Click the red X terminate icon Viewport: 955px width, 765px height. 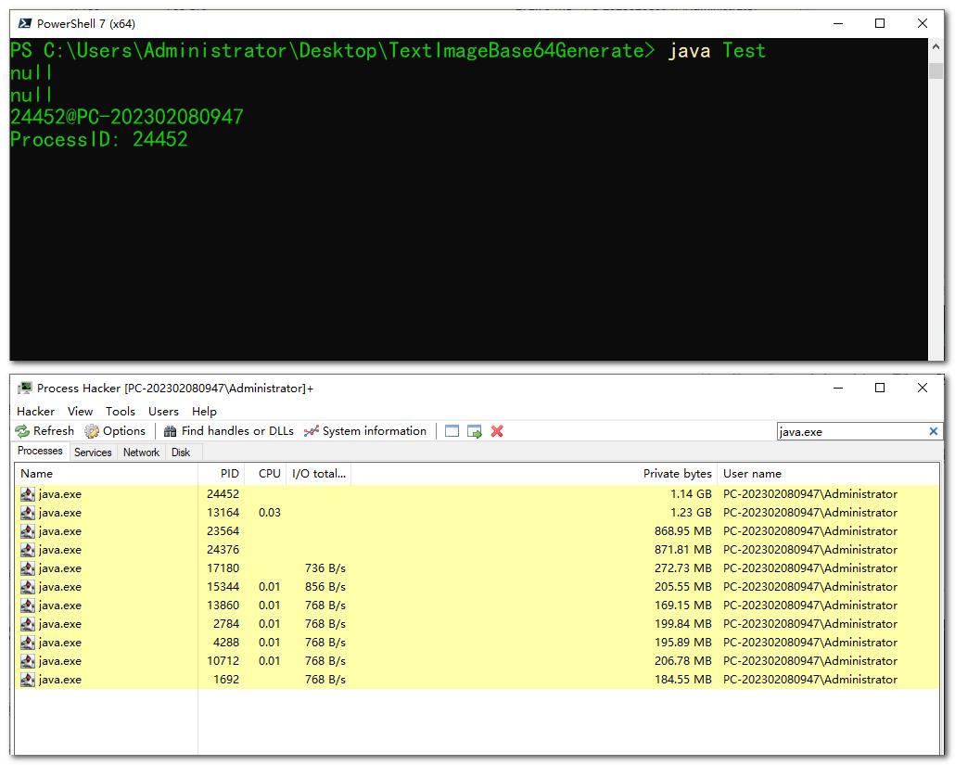[497, 431]
